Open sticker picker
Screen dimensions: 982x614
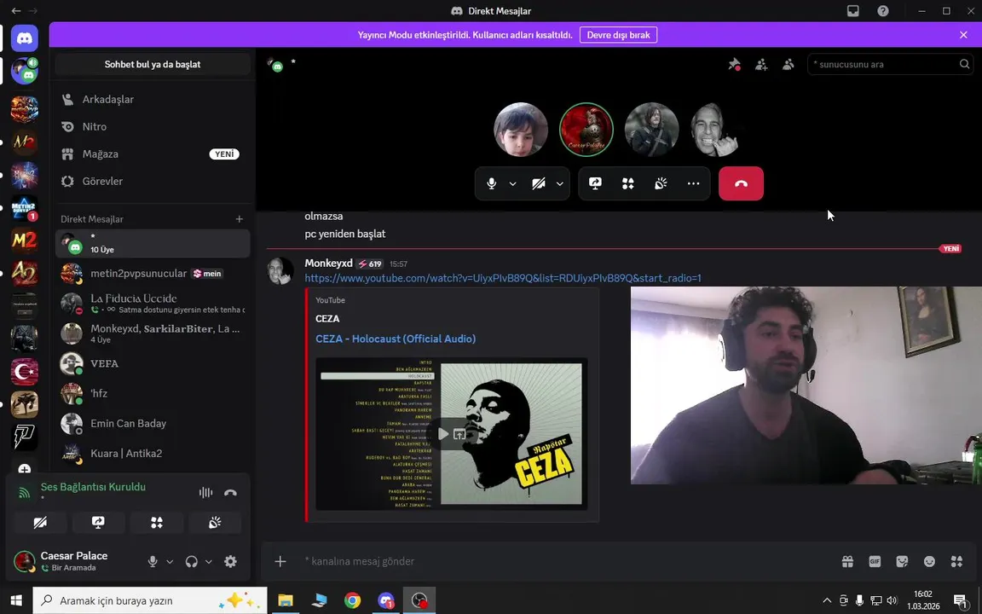902,561
